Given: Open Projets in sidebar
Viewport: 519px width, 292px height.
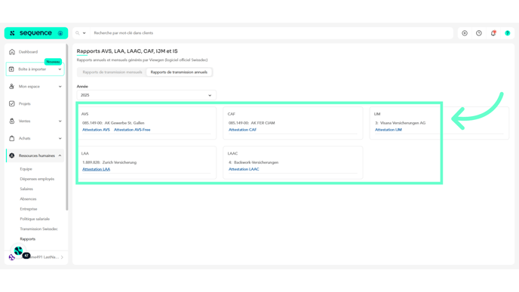Looking at the screenshot, I should pos(24,103).
